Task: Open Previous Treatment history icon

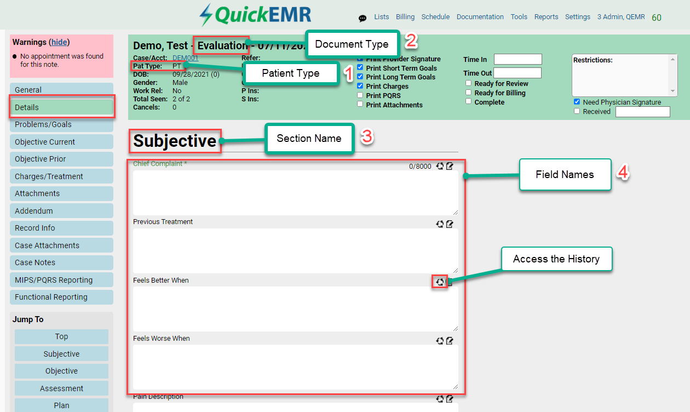Action: [440, 224]
